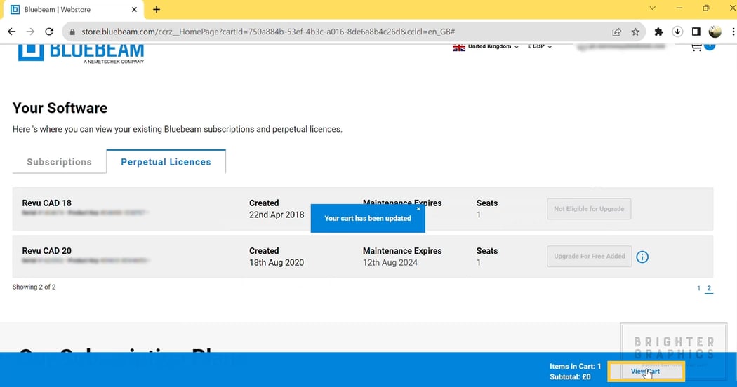Go to page 1 of licences list
The image size is (737, 387).
[698, 288]
